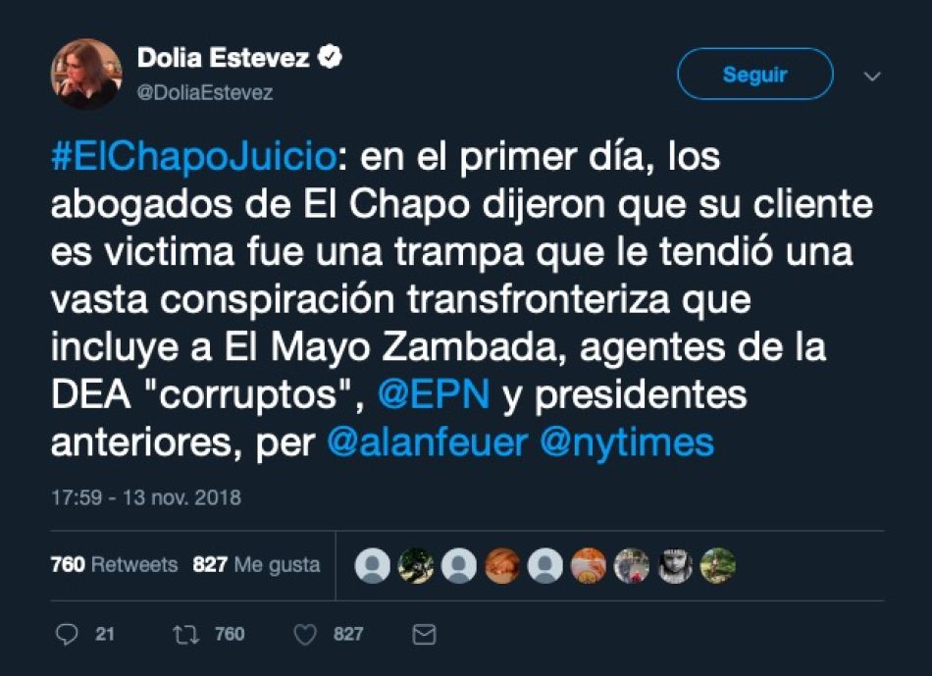This screenshot has width=932, height=676.
Task: Open the @EPN mention
Action: (x=434, y=395)
